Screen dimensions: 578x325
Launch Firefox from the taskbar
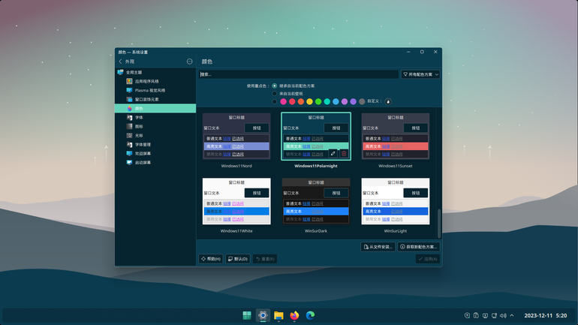pyautogui.click(x=294, y=315)
